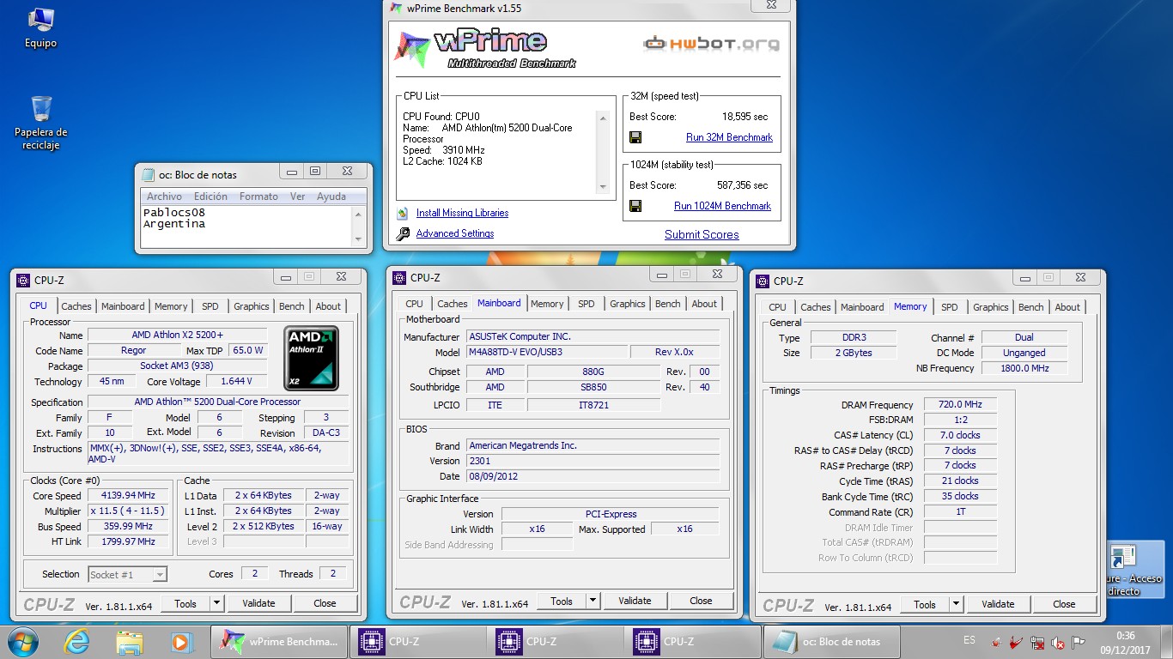
Task: Click the Notepad title bar icon
Action: pos(148,174)
